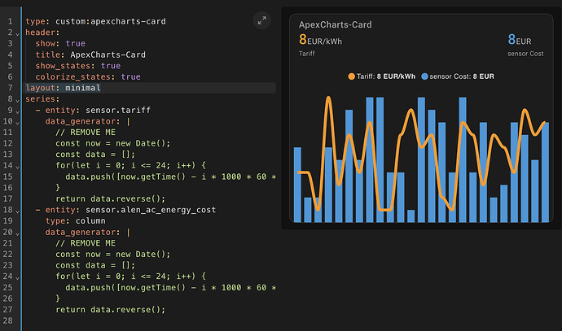The height and width of the screenshot is (331, 562).
Task: Toggle the Tariff series in chart legend
Action: (x=382, y=76)
